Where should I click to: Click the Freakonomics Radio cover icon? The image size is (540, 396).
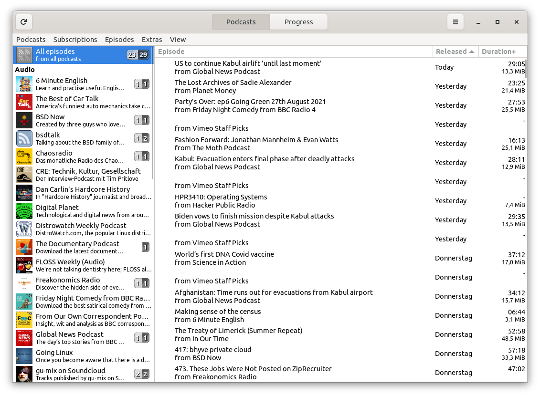[x=24, y=283]
